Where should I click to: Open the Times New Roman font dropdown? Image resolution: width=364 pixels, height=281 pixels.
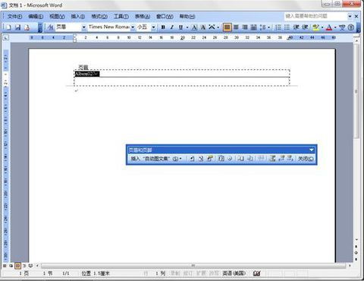point(133,27)
